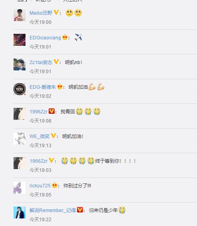Click the 今天19:22 timestamp under Remember's comment
This screenshot has width=197, height=226.
click(x=40, y=220)
